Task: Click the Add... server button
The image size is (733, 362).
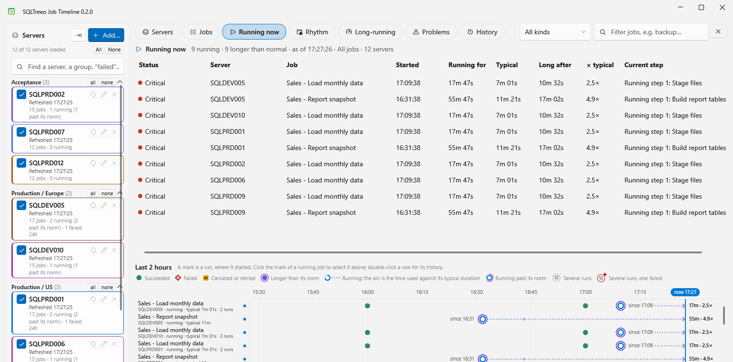Action: pos(106,35)
